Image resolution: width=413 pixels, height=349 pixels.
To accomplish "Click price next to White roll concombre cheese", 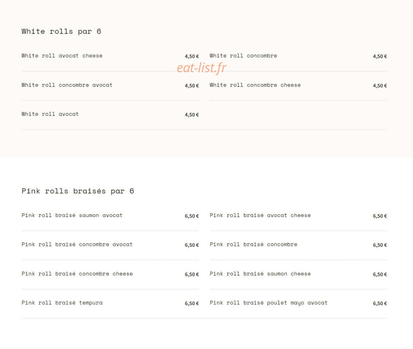I will 380,86.
